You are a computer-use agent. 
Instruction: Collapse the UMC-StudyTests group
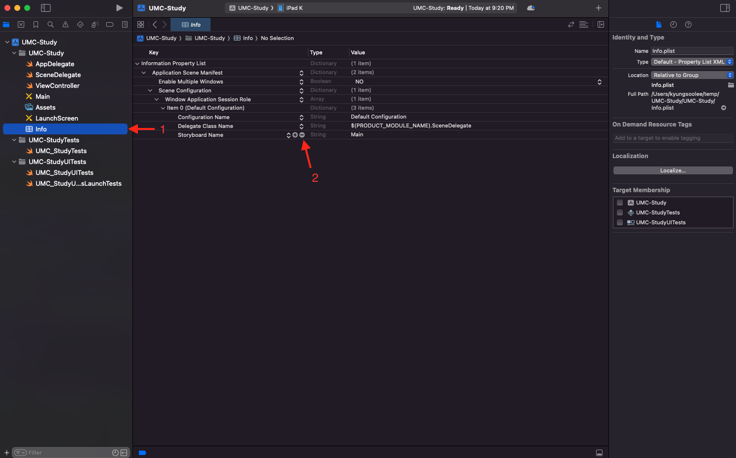coord(14,140)
